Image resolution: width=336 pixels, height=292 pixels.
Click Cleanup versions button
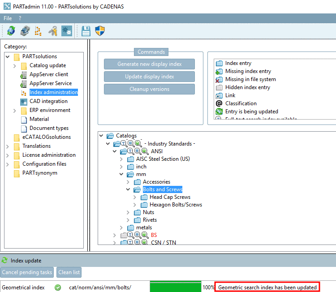pos(149,89)
